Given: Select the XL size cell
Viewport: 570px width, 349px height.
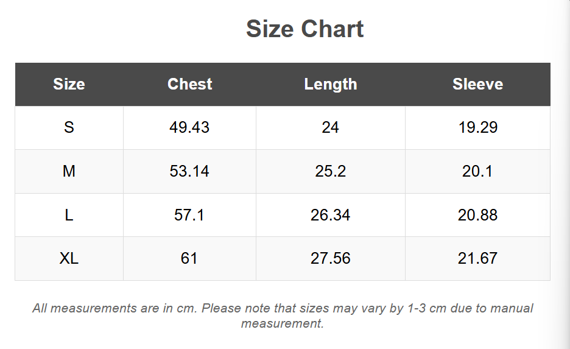Looking at the screenshot, I should (69, 258).
